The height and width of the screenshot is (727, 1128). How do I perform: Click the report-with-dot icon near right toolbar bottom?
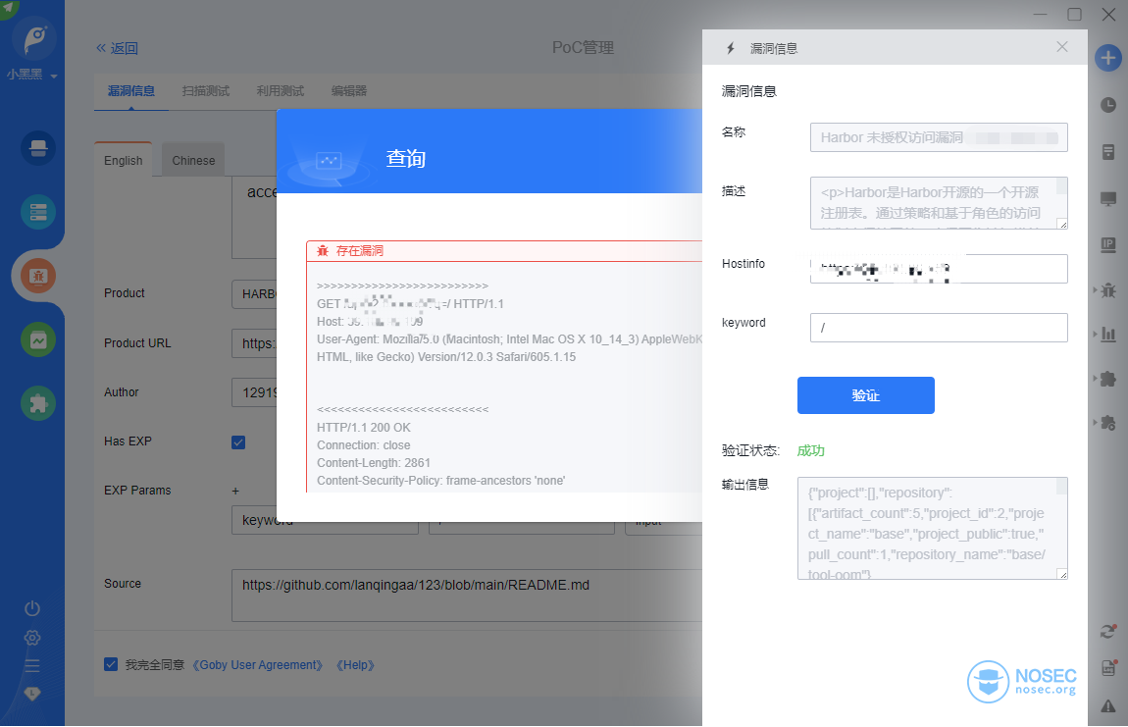tap(1108, 667)
